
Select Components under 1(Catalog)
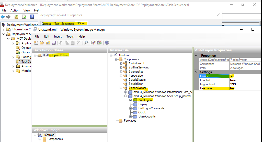click(55, 139)
